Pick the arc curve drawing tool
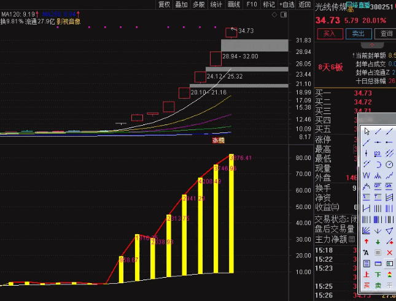The width and height of the screenshot is (396, 301). coord(378,165)
